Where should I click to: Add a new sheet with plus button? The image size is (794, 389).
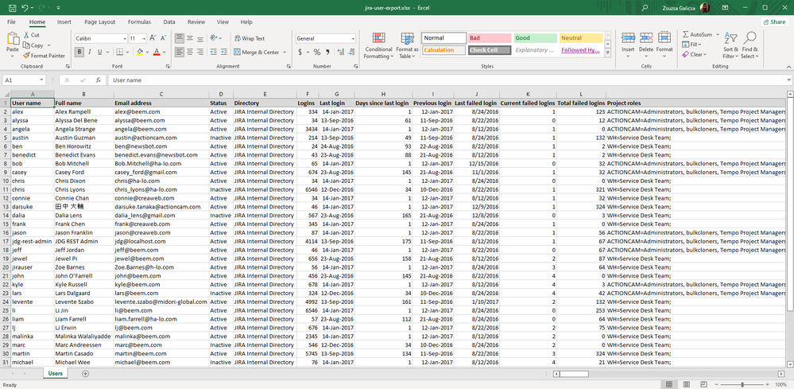(86, 373)
